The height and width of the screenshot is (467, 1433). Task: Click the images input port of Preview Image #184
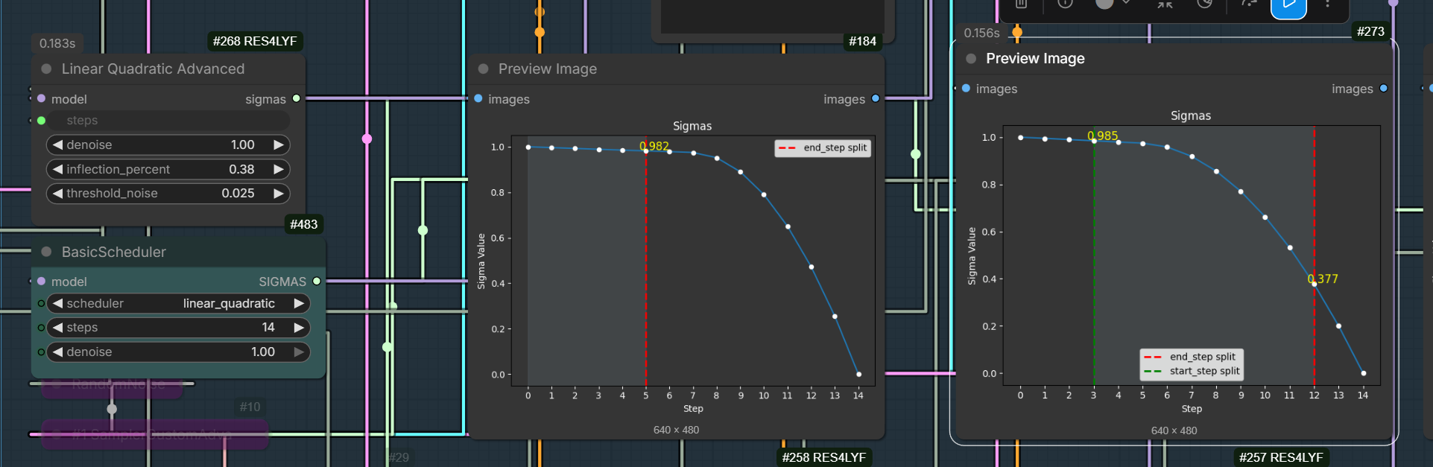[x=478, y=98]
